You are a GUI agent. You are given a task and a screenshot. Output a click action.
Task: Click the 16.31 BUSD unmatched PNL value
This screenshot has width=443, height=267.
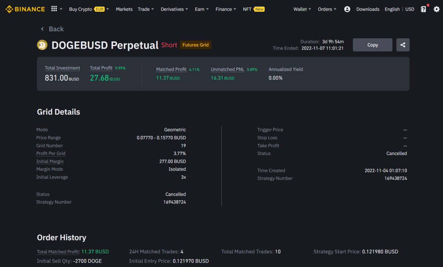coord(223,78)
